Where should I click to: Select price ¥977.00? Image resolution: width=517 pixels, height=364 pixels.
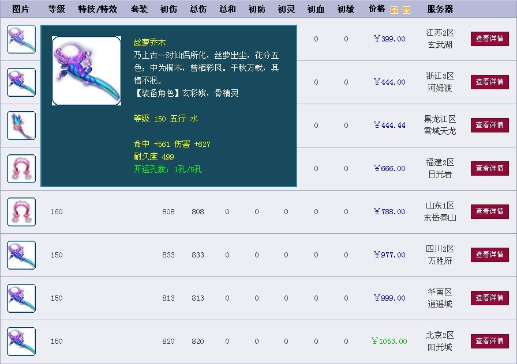point(389,255)
